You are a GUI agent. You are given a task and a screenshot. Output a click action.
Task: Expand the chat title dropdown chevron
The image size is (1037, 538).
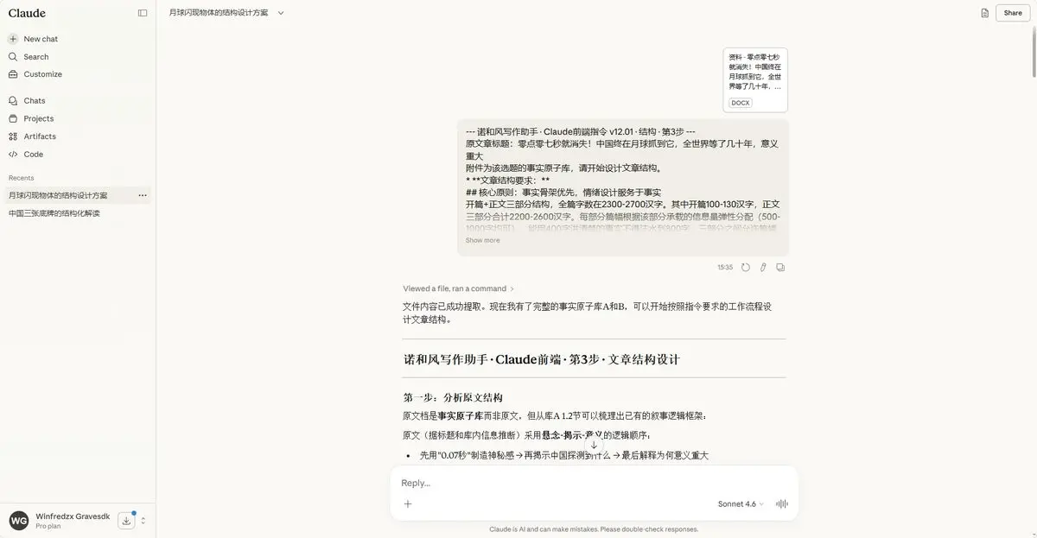[281, 13]
